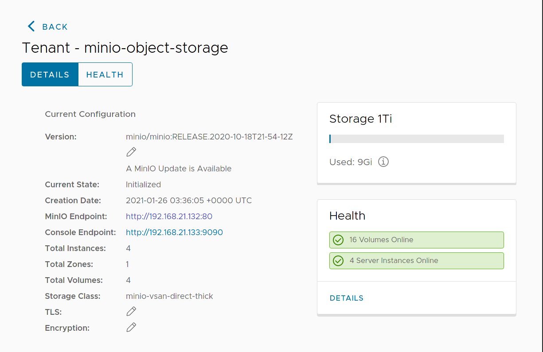Click the 4 Server Instances Online banner text

(394, 261)
